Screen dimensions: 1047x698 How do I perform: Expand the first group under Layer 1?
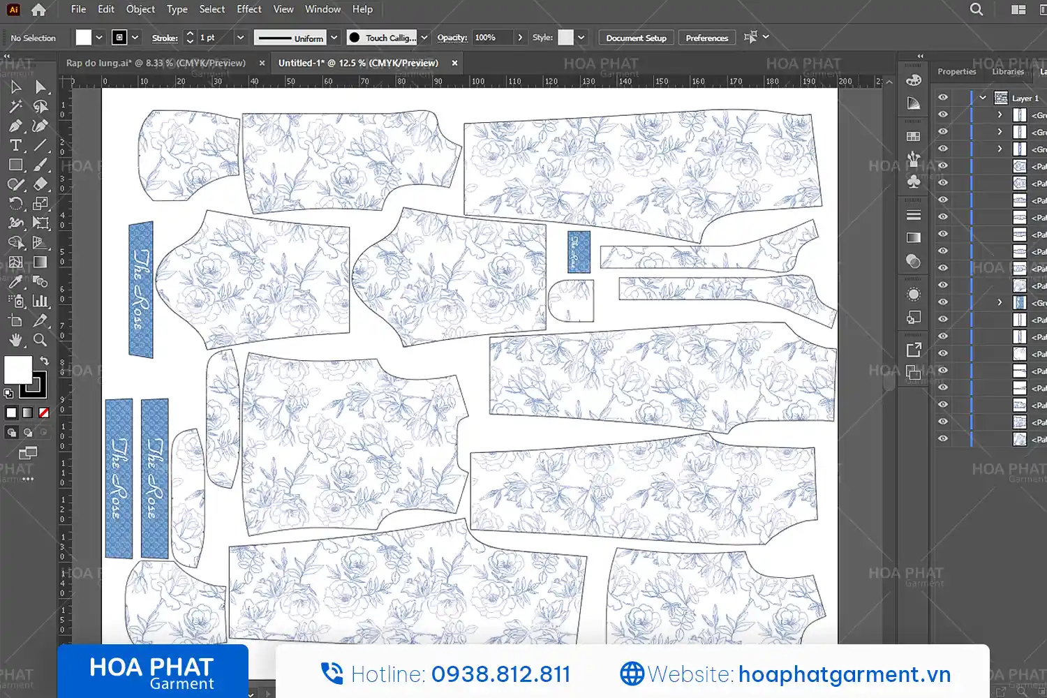click(1000, 114)
